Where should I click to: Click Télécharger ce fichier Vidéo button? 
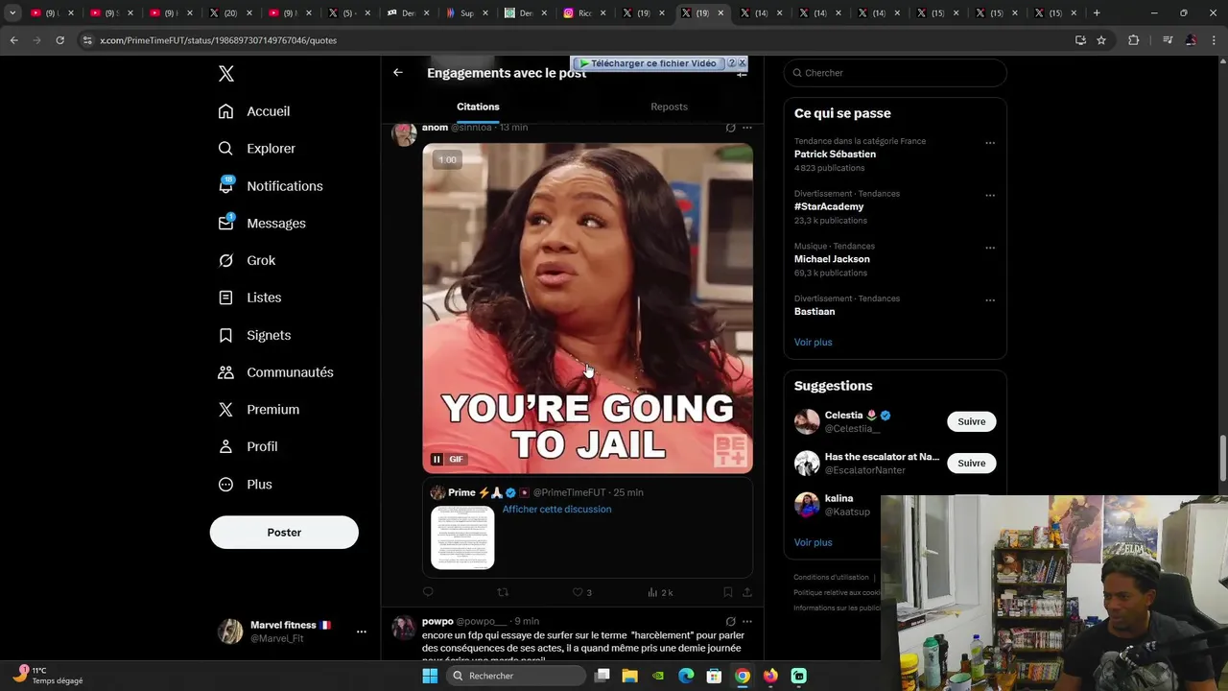(x=647, y=63)
